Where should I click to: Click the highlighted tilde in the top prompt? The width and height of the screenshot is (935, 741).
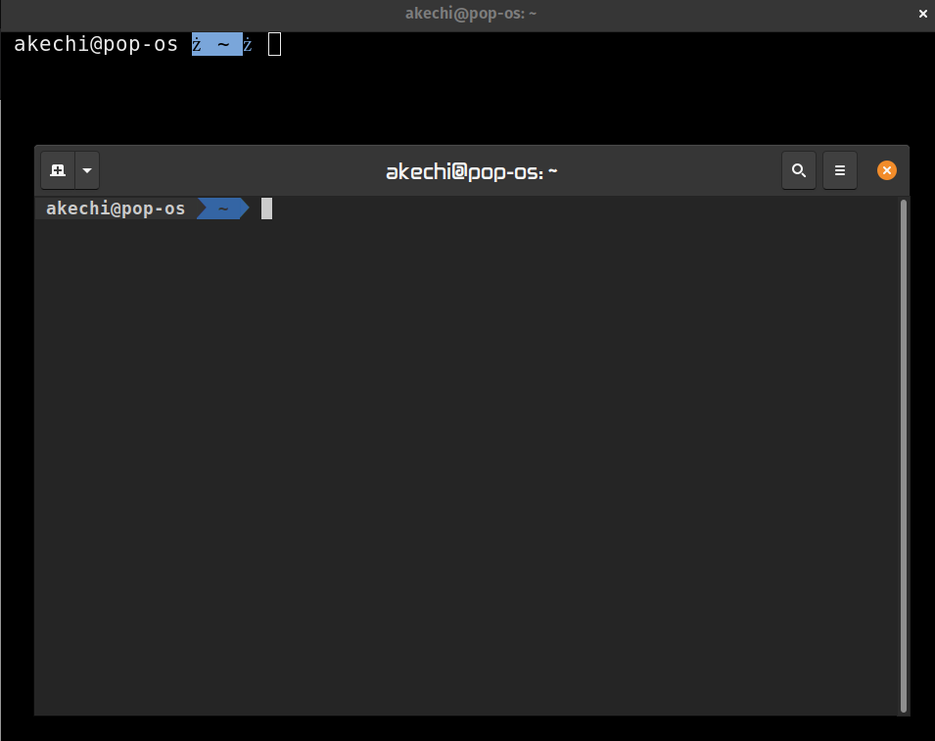pos(216,43)
